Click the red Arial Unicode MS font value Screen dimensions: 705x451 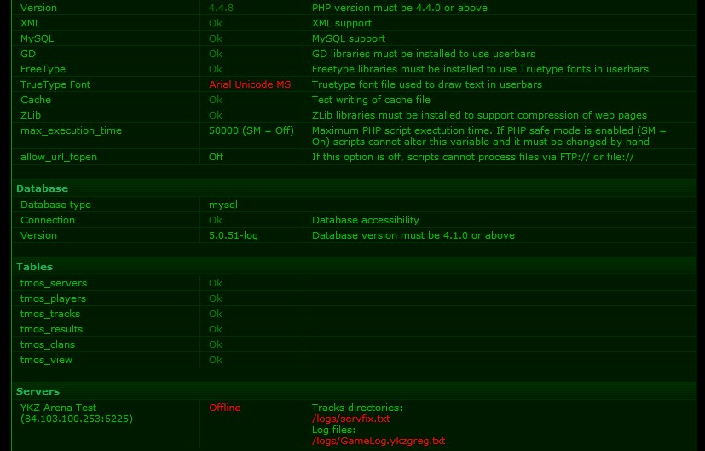(x=250, y=84)
